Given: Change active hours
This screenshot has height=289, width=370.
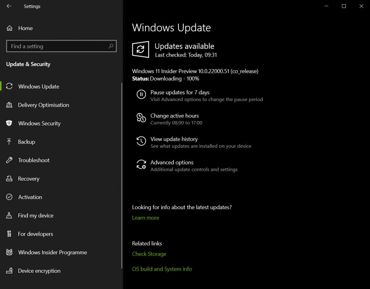Looking at the screenshot, I should pos(175,116).
